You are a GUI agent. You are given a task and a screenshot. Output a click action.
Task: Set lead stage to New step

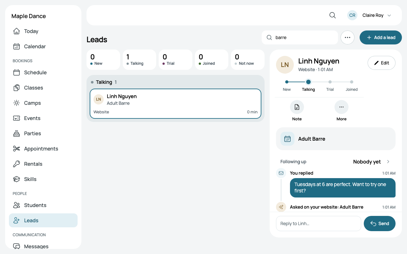click(287, 85)
